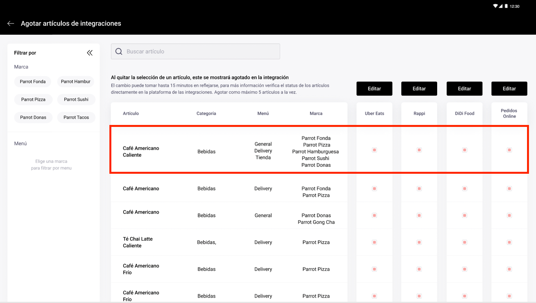The width and height of the screenshot is (536, 303).
Task: Tap the cellular signal status icon
Action: [x=501, y=6]
